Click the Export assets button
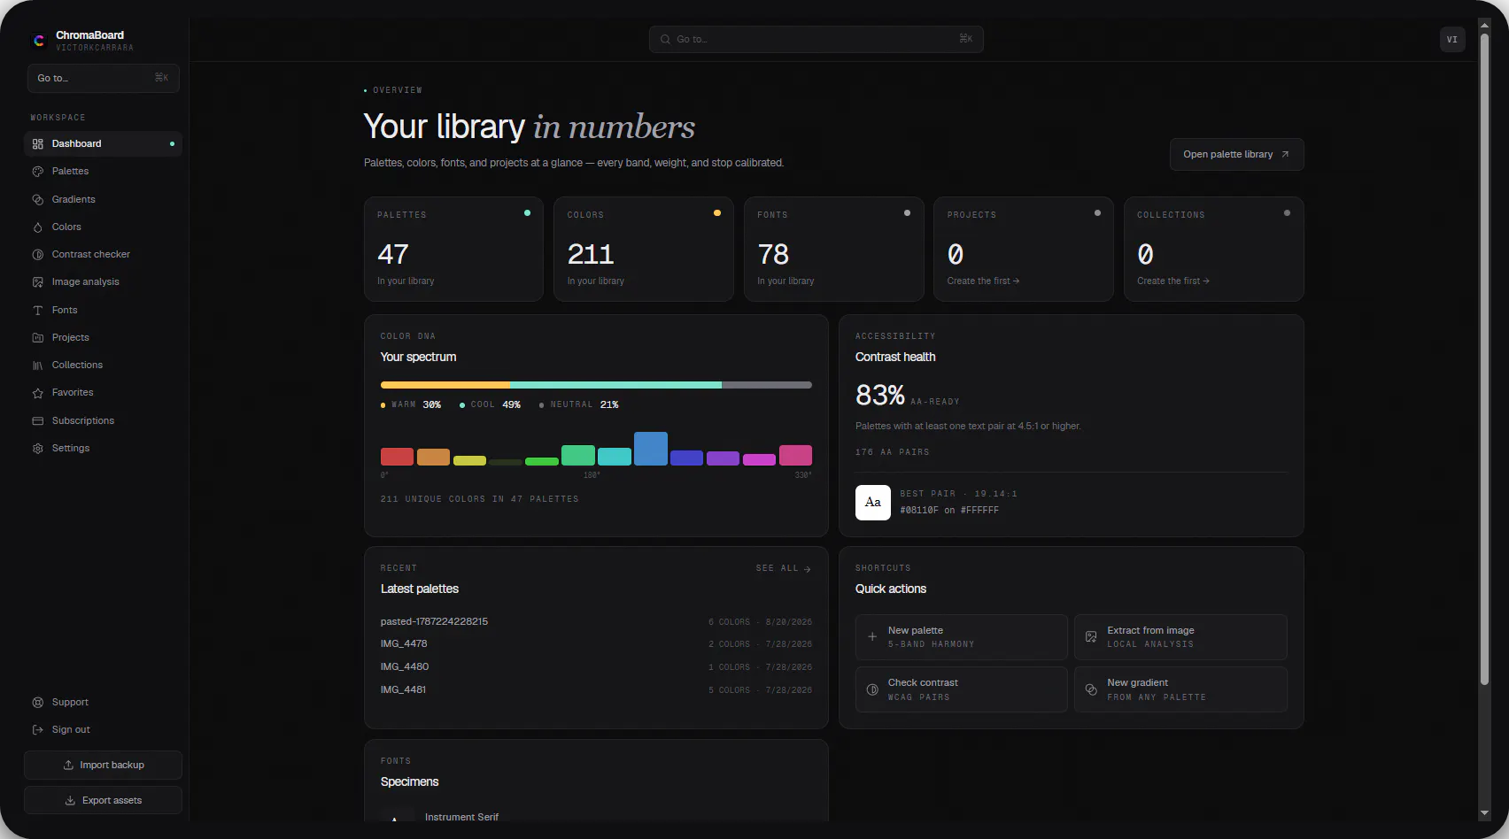Image resolution: width=1509 pixels, height=839 pixels. click(x=103, y=800)
